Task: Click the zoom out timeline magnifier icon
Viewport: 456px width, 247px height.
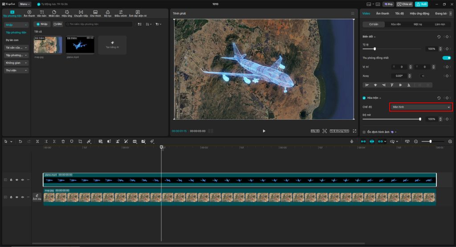Action: (x=416, y=142)
